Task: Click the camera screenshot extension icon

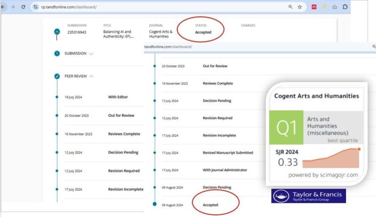Action: click(334, 7)
